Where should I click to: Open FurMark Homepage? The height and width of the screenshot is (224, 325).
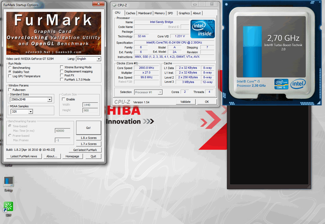point(72,156)
